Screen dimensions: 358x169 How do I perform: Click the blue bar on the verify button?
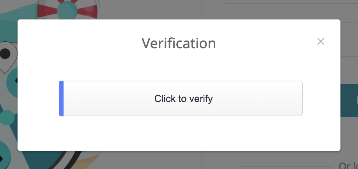pyautogui.click(x=61, y=99)
